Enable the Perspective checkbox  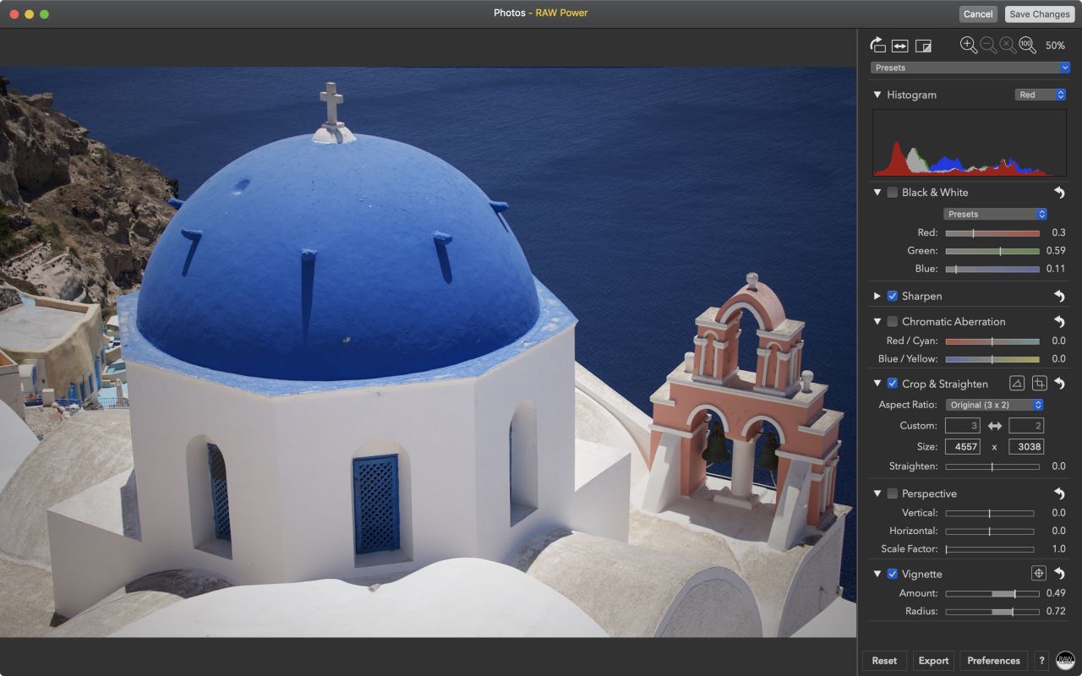pyautogui.click(x=892, y=493)
